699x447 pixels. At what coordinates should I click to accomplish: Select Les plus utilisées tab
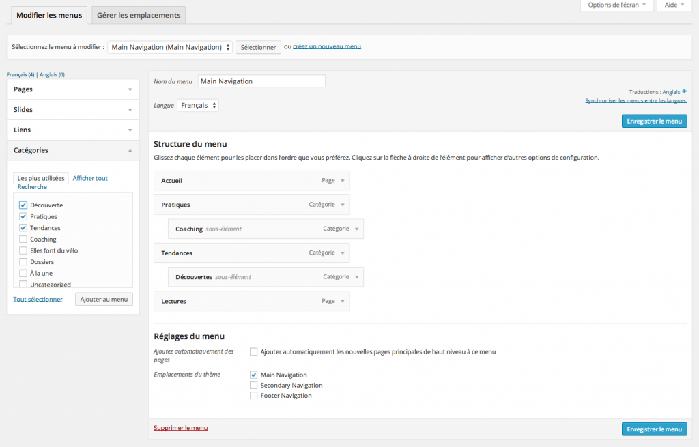(x=41, y=178)
